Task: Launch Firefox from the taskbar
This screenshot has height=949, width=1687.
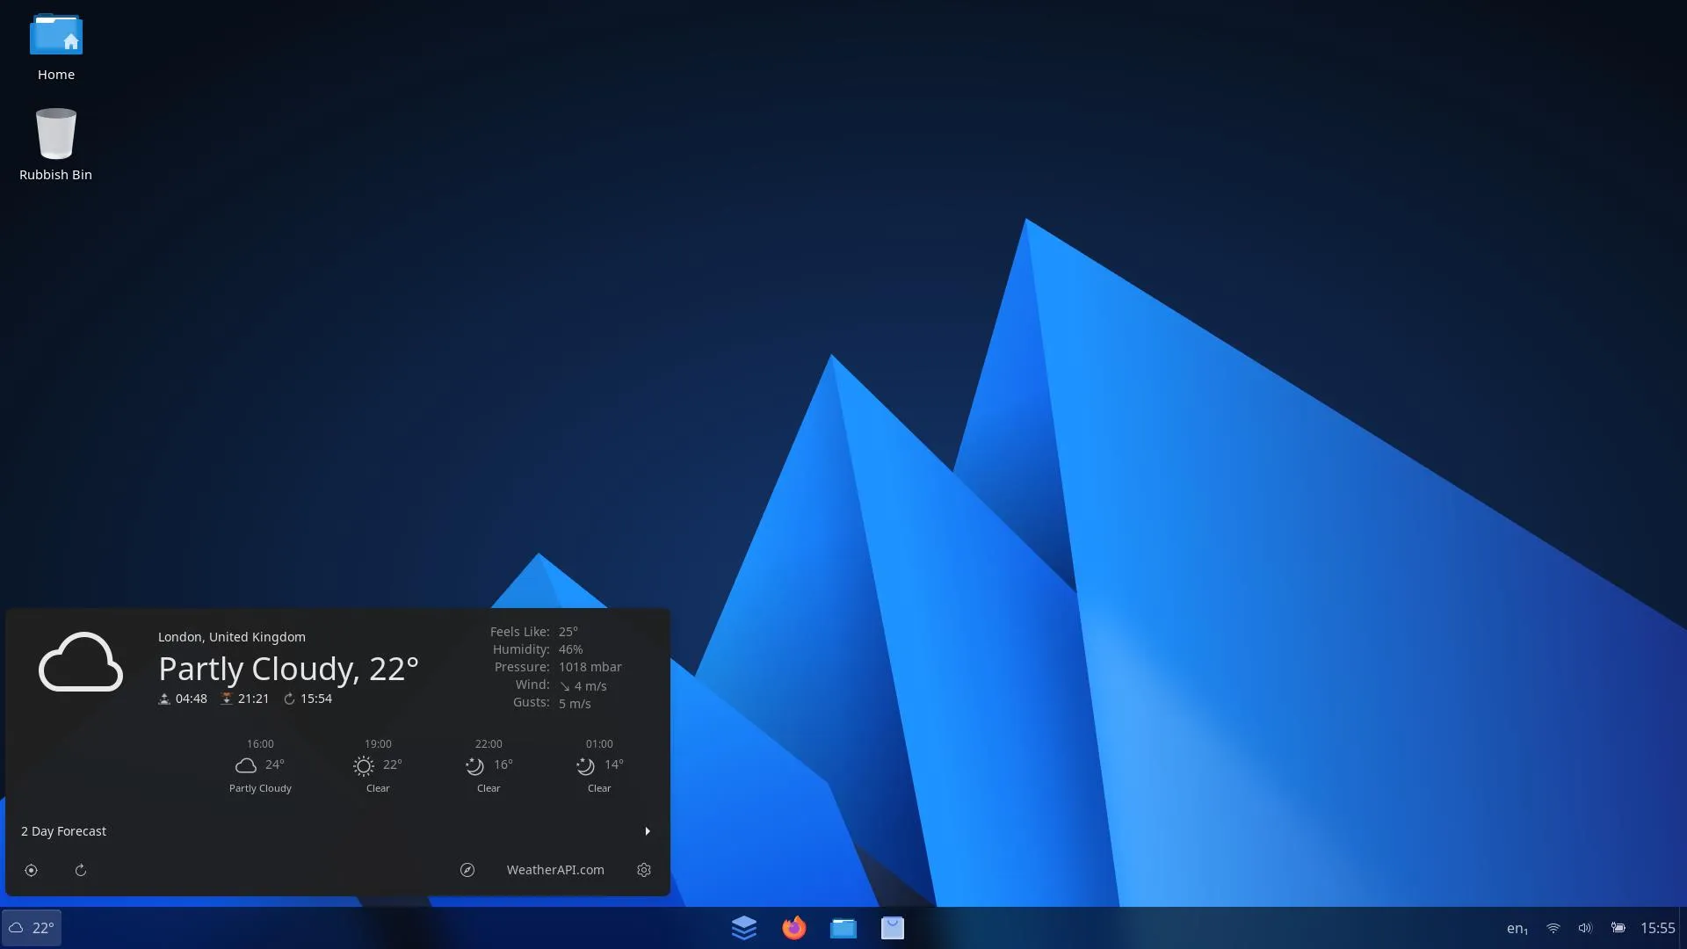Action: click(x=793, y=928)
